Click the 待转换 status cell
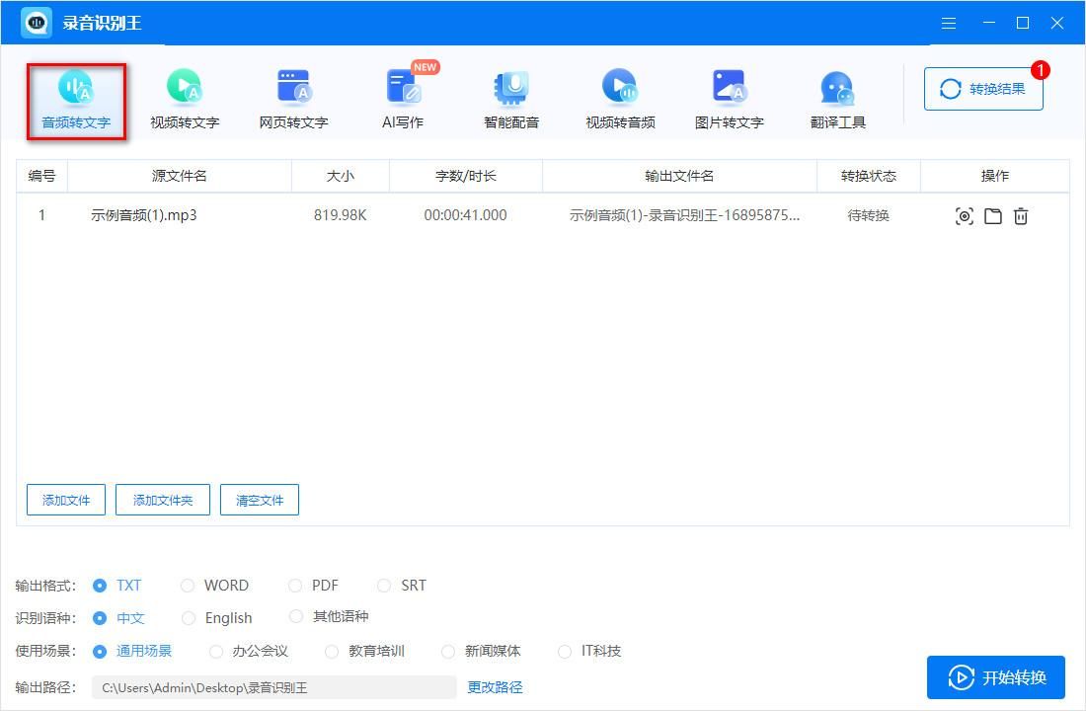 (869, 215)
